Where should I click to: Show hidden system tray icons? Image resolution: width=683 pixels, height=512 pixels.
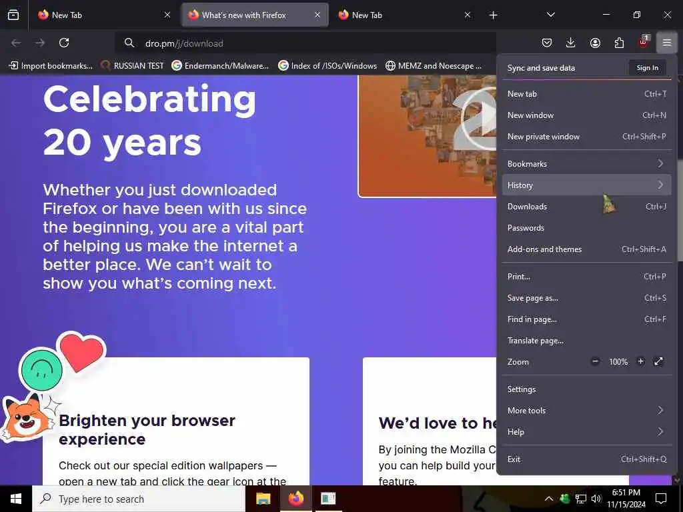coord(549,499)
